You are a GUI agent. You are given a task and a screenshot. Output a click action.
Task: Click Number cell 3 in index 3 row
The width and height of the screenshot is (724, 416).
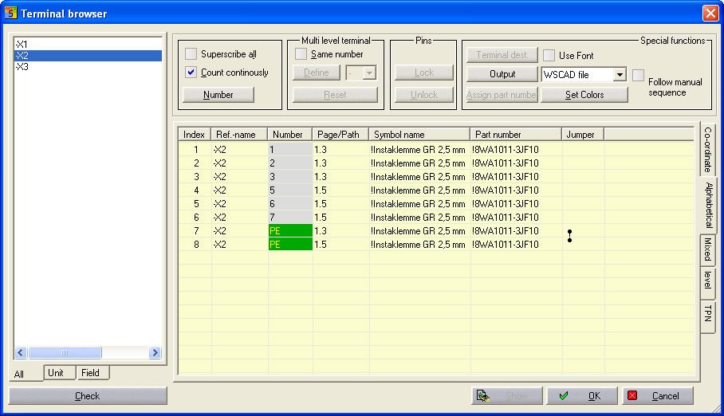290,177
